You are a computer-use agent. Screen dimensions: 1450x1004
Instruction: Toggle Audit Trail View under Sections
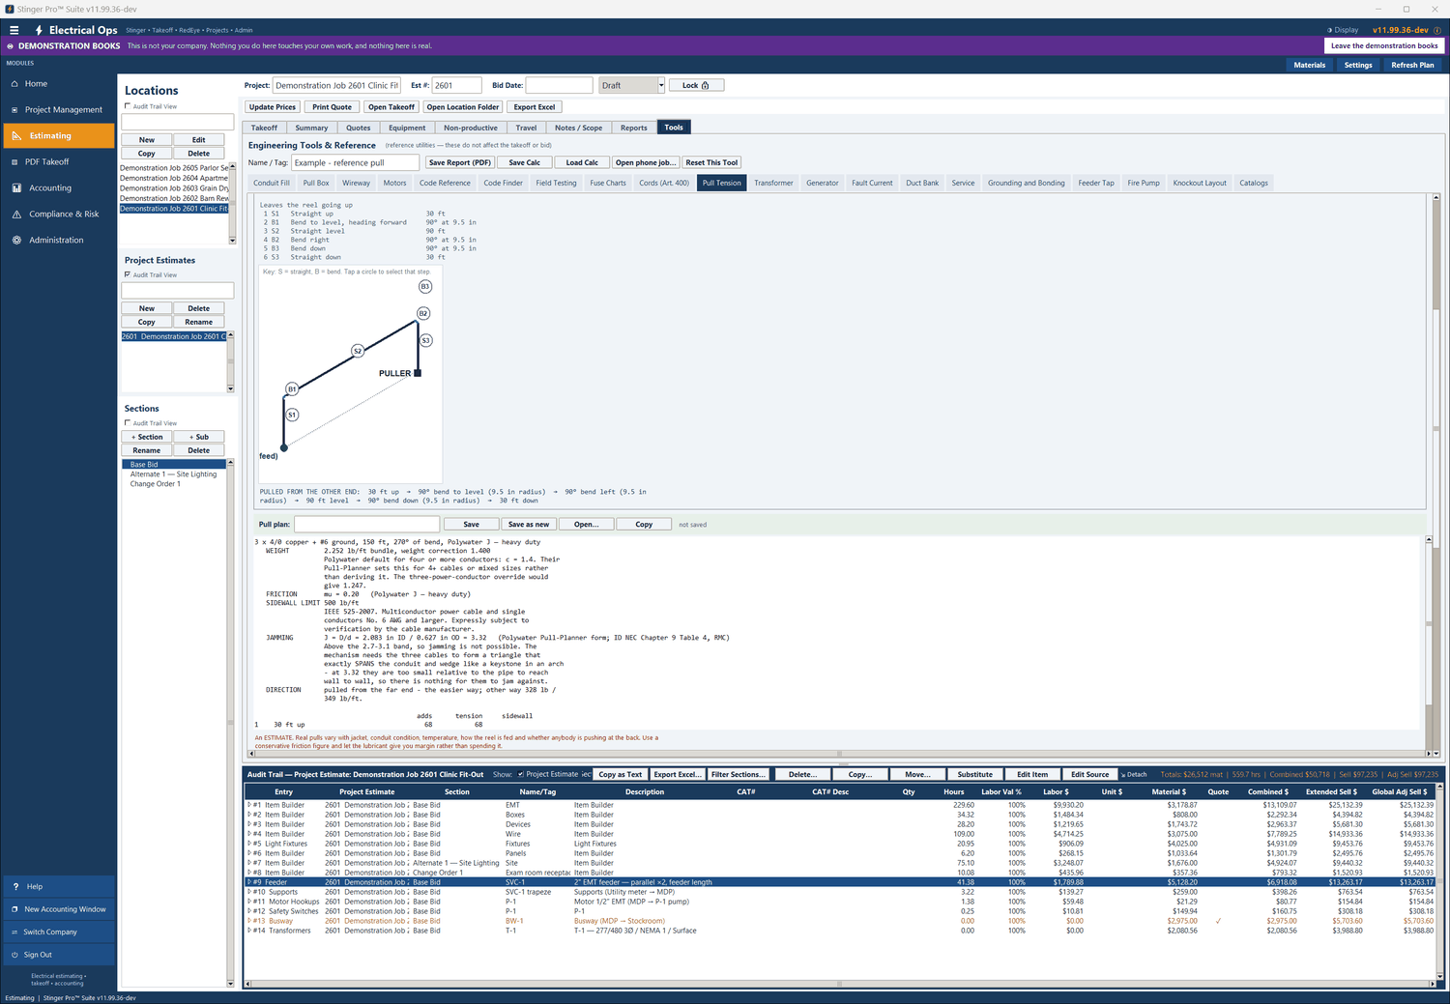pyautogui.click(x=128, y=423)
